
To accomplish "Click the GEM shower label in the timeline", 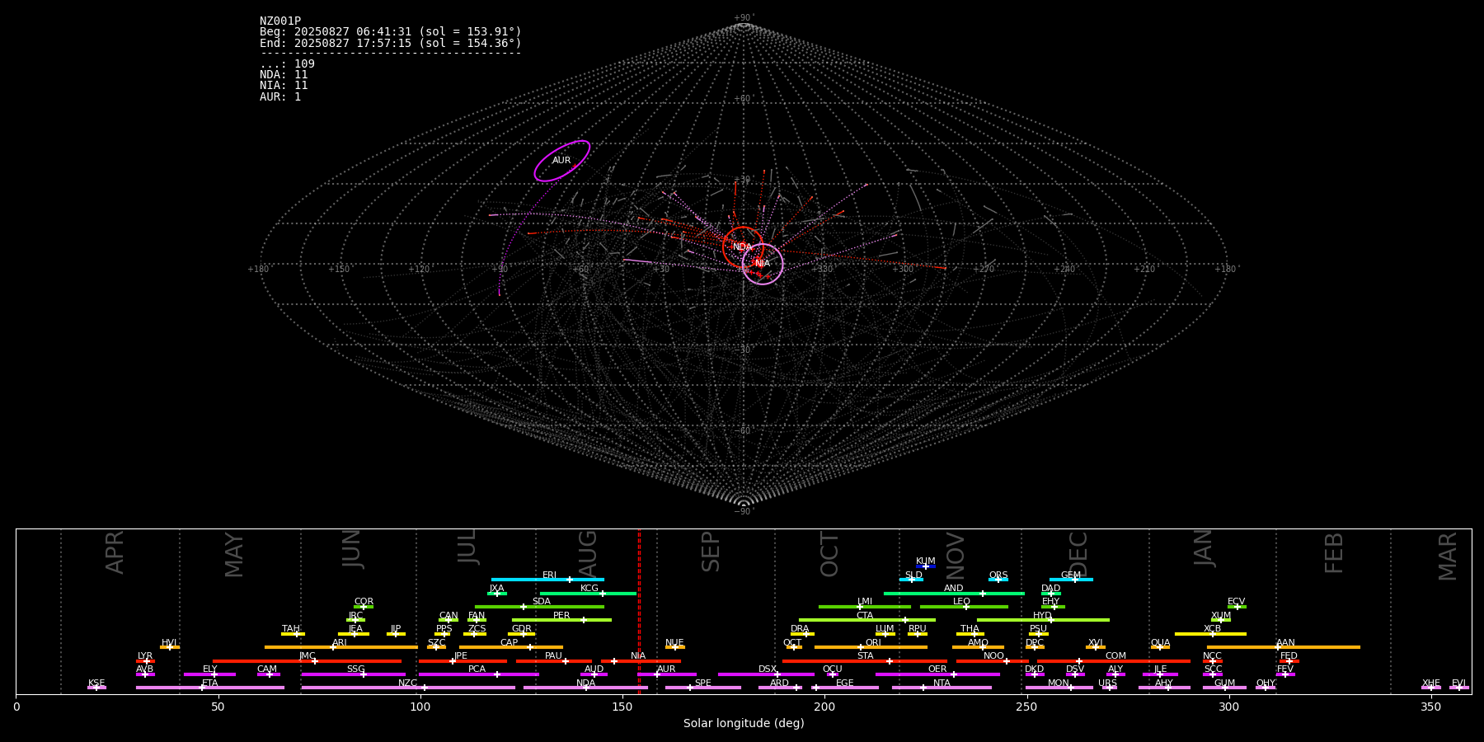I will [x=1071, y=575].
